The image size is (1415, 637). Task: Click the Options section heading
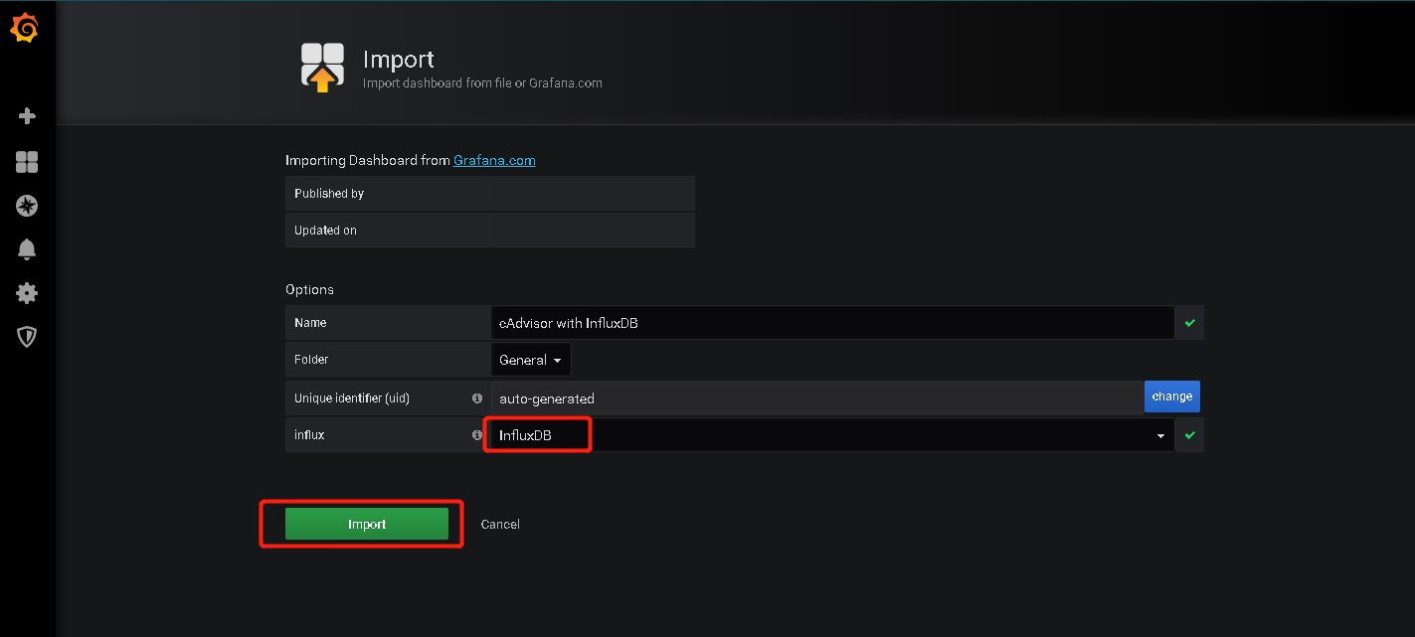click(309, 289)
